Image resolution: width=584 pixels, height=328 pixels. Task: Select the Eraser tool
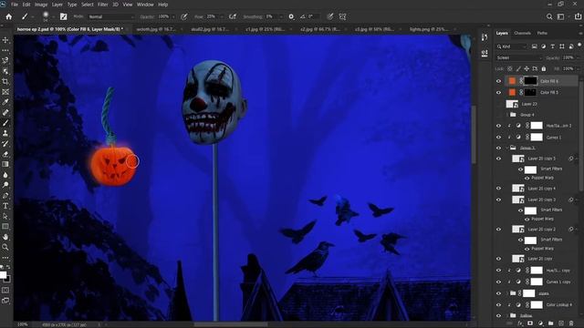coord(5,154)
